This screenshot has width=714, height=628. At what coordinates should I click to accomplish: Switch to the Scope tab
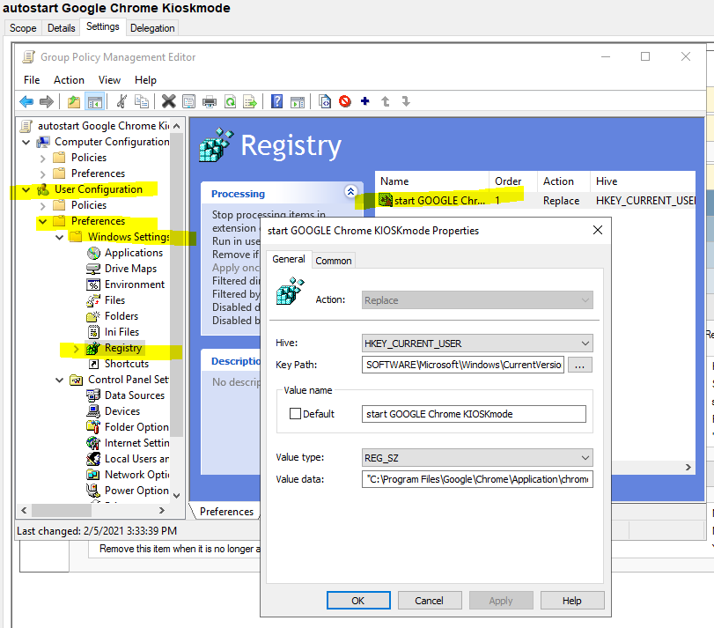[x=23, y=28]
